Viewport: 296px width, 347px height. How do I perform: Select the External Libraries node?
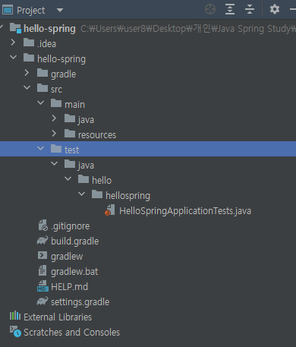click(x=58, y=317)
